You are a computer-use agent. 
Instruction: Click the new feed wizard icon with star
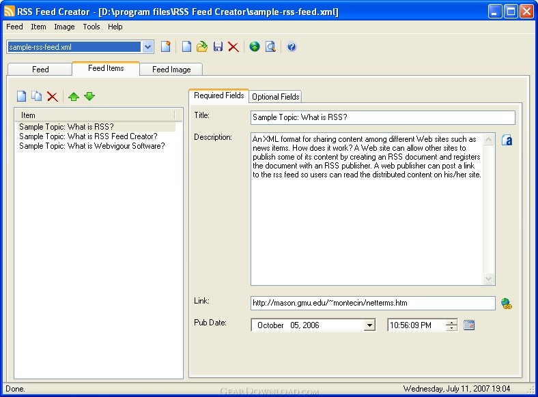166,46
